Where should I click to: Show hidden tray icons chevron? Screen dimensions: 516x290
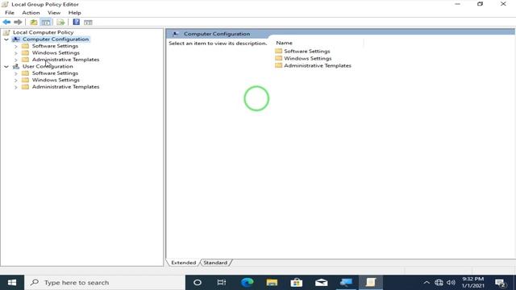pos(427,283)
